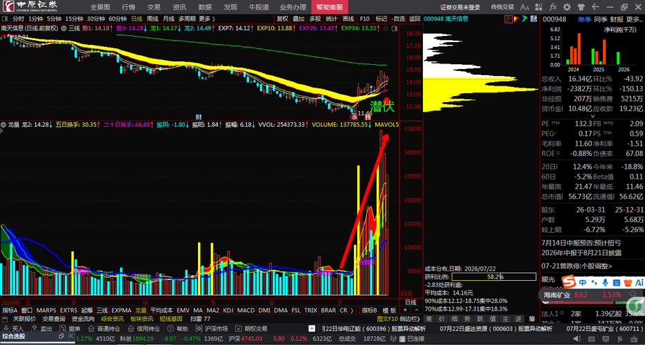Open 普通持仓 holdings
The height and width of the screenshot is (345, 645).
click(104, 328)
